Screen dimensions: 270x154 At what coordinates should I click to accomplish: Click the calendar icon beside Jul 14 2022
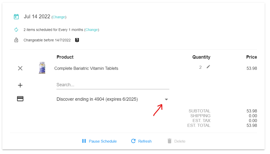(16, 17)
